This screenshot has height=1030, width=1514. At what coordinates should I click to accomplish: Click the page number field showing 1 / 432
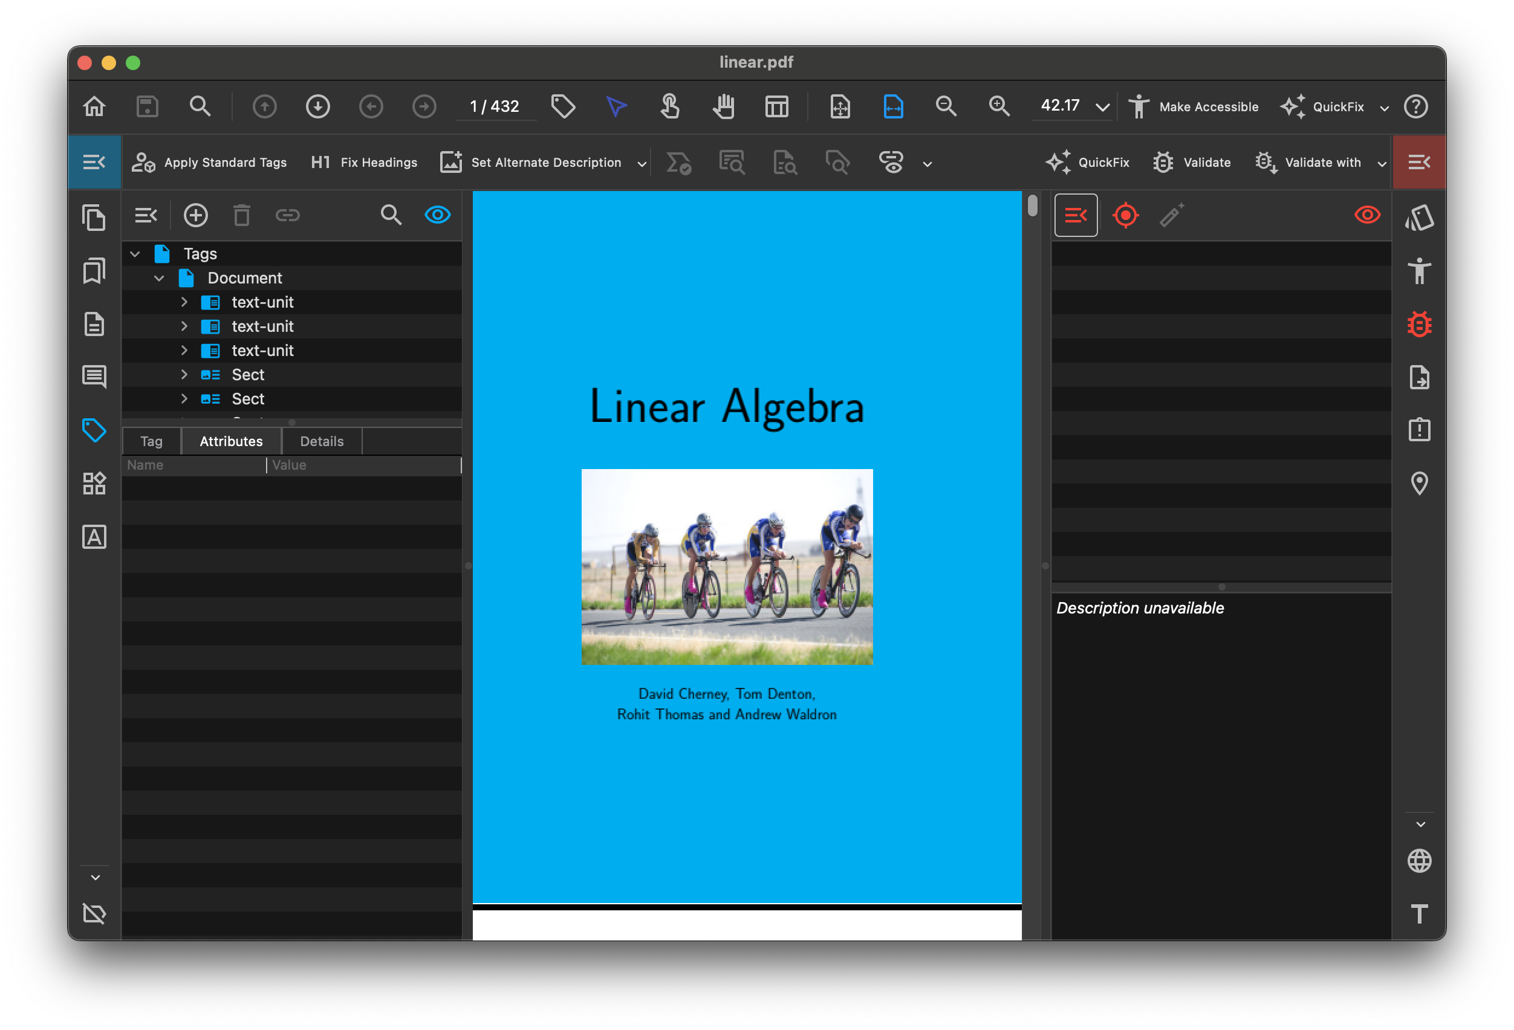(x=495, y=106)
